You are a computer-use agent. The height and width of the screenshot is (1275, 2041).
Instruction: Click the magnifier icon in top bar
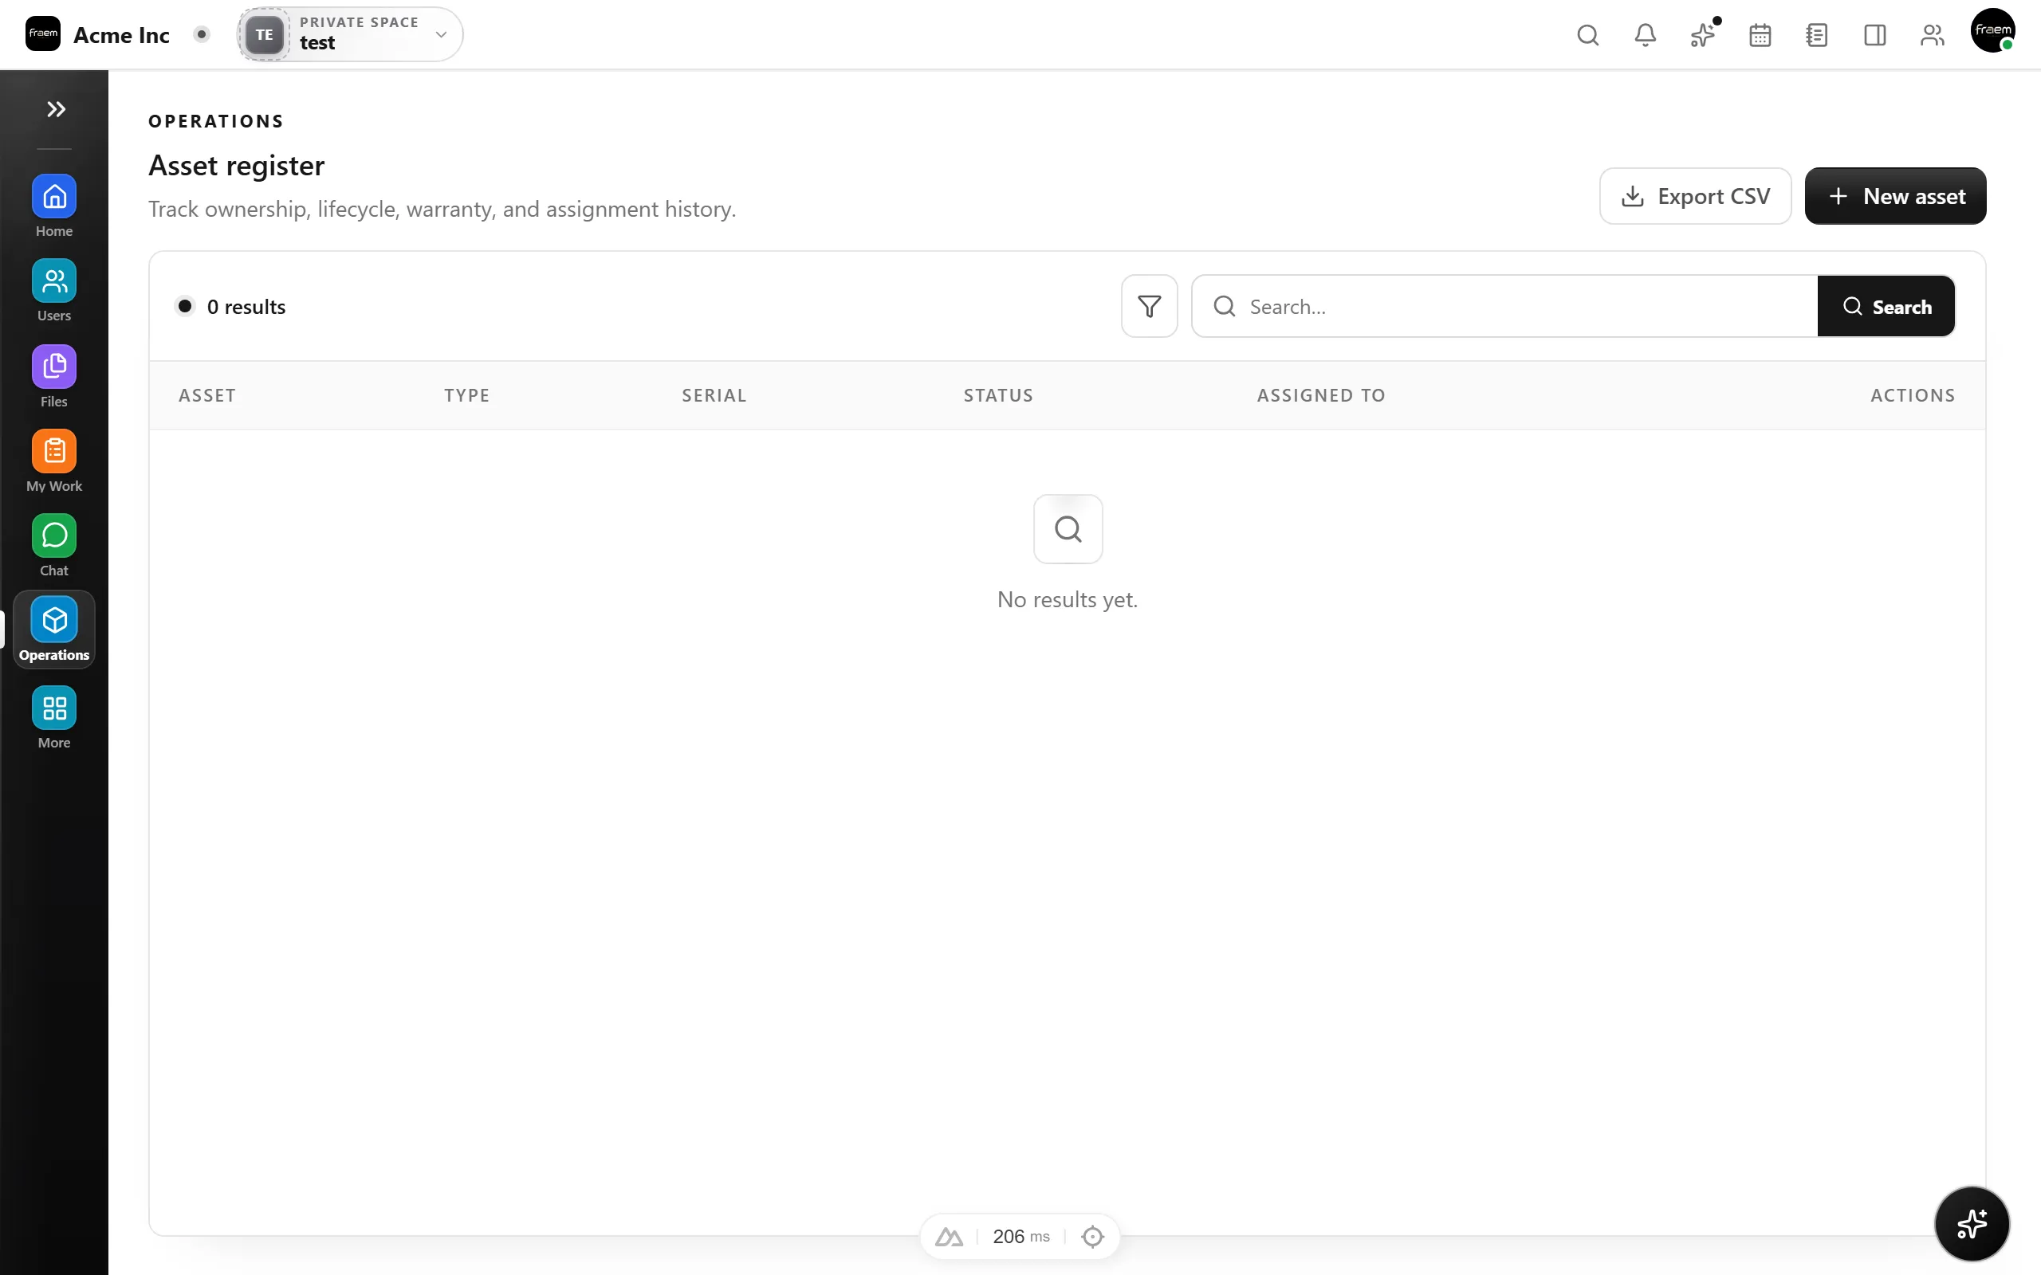[1587, 34]
